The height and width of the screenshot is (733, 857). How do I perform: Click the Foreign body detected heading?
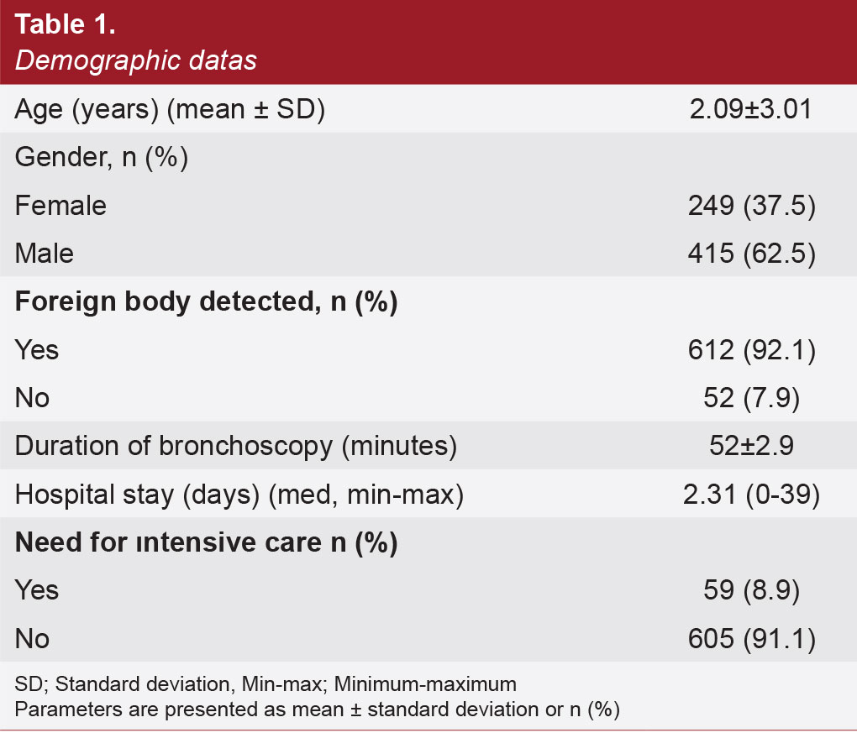tap(206, 301)
